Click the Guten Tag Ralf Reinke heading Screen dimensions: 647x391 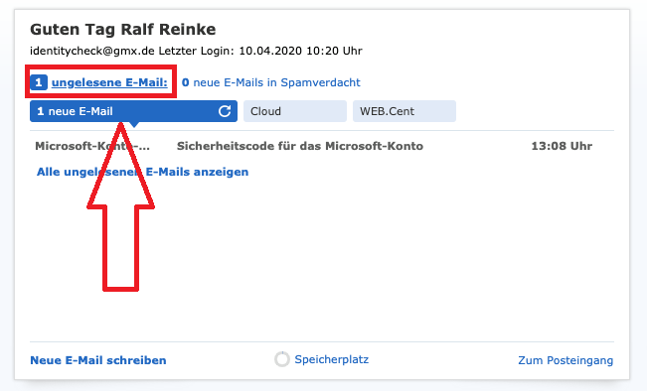[123, 29]
